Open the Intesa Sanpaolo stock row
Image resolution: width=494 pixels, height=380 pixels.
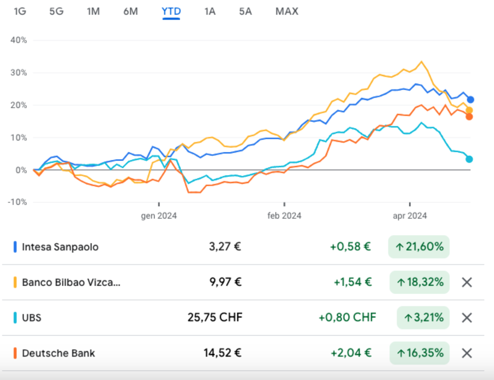pos(243,247)
